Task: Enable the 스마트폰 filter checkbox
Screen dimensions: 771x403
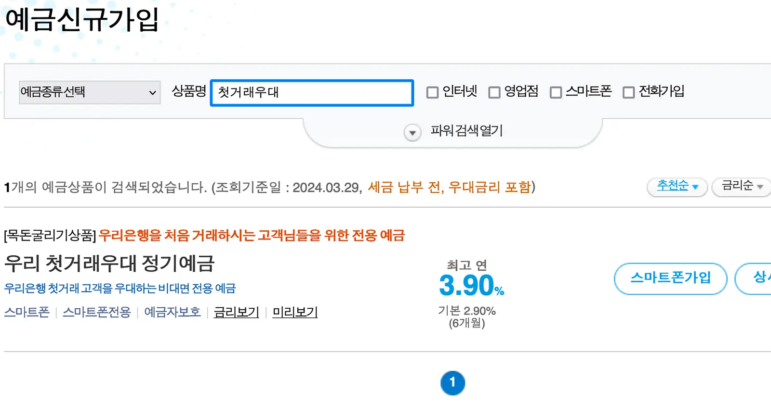Action: point(556,92)
